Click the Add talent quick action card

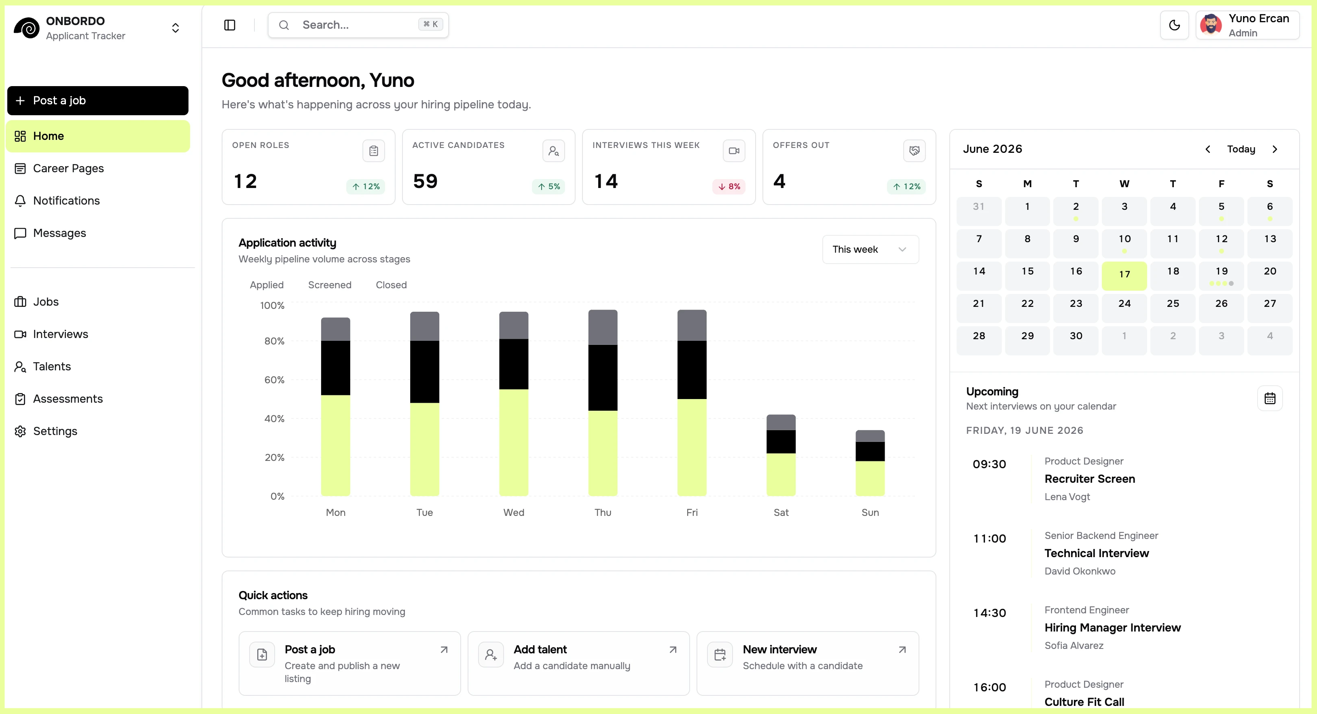click(x=579, y=663)
